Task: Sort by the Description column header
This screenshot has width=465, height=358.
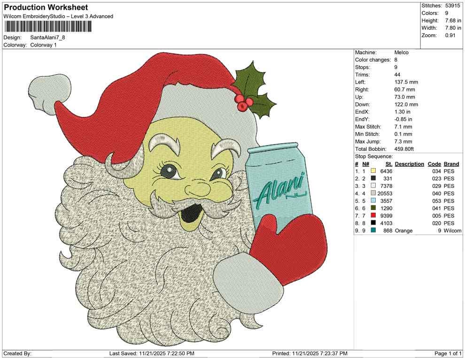Action: click(409, 163)
